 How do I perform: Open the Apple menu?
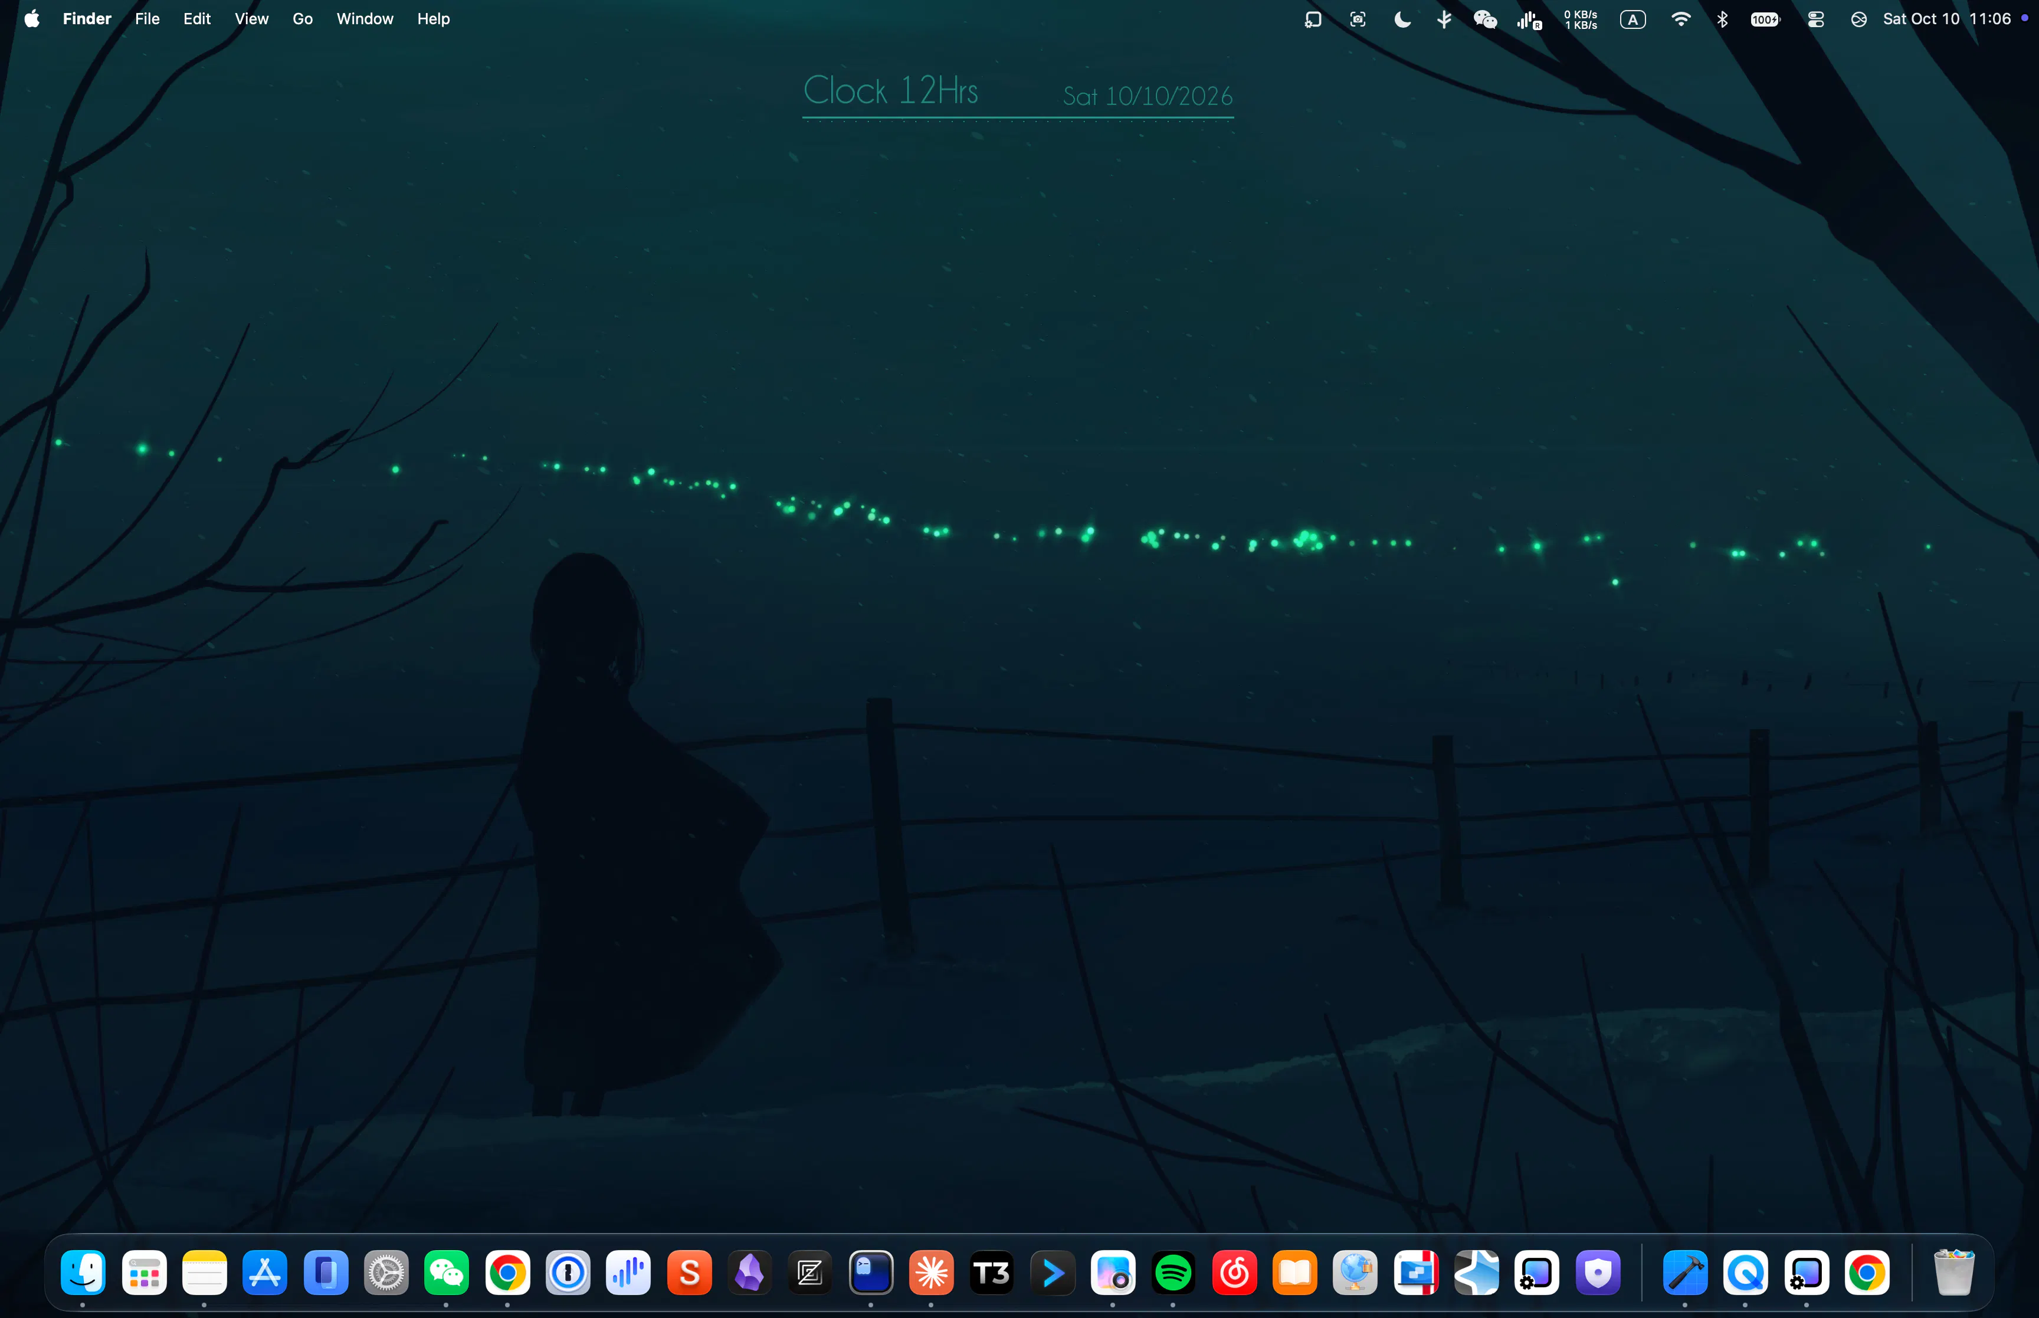point(32,19)
